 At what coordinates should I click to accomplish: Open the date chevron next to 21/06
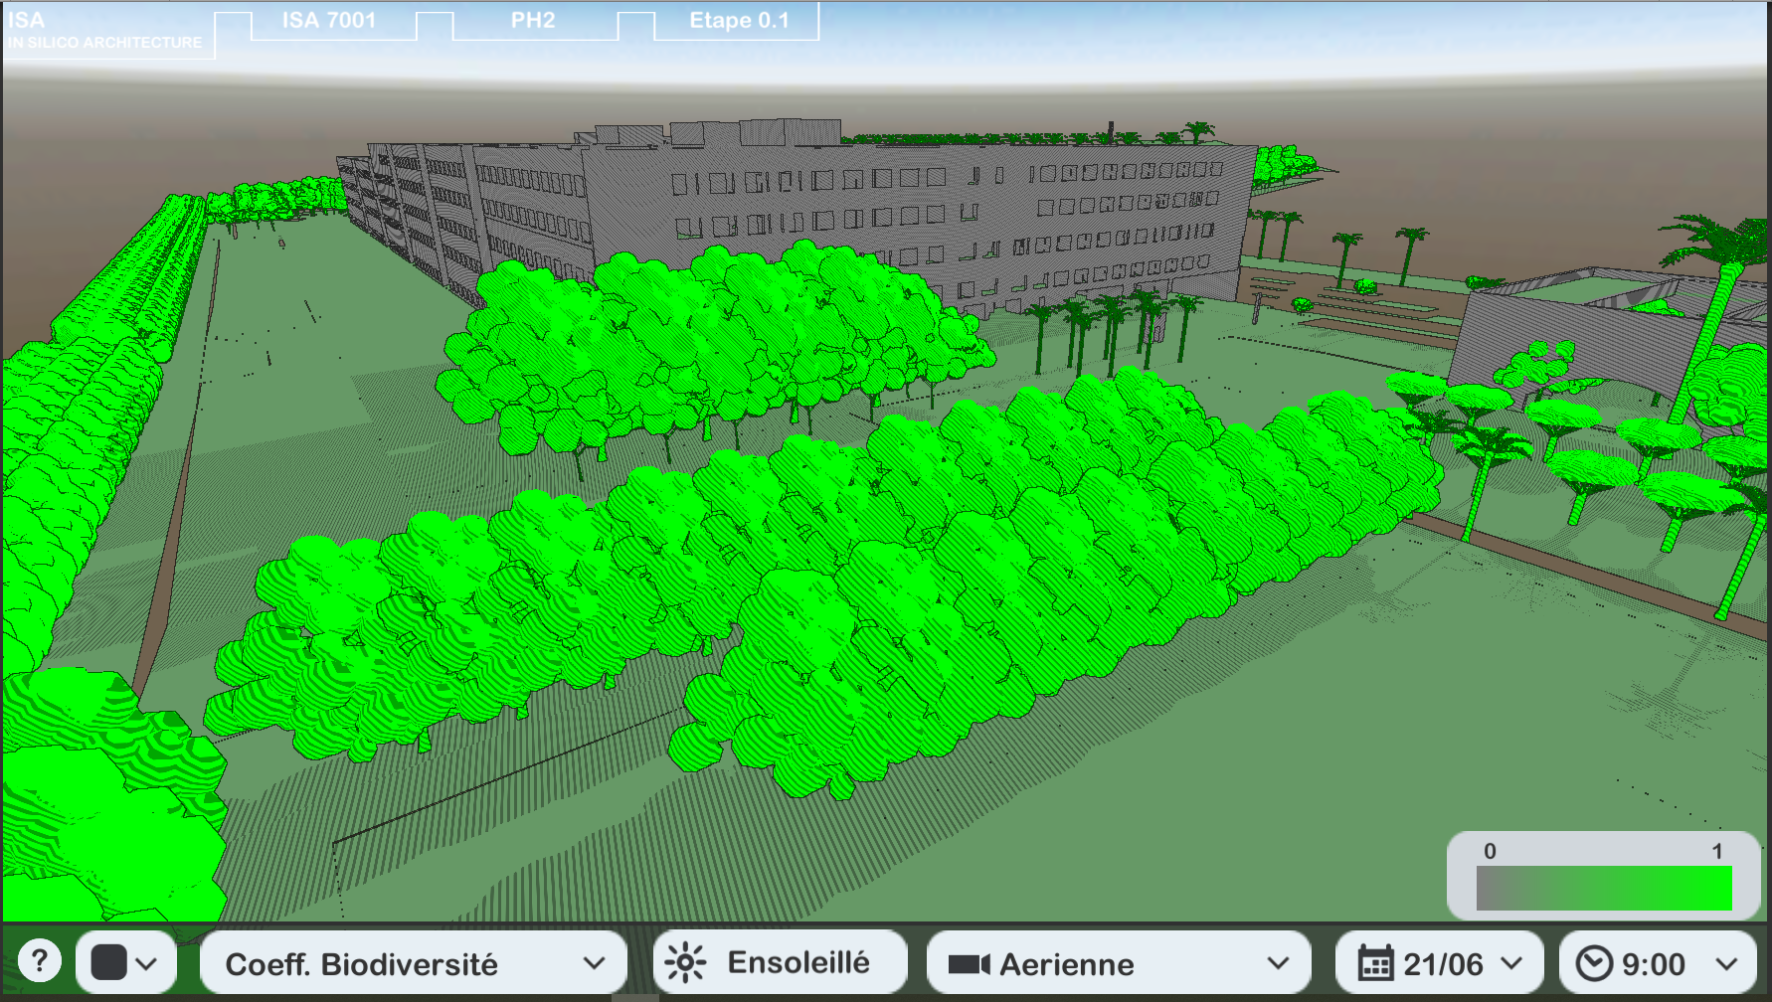(1511, 963)
